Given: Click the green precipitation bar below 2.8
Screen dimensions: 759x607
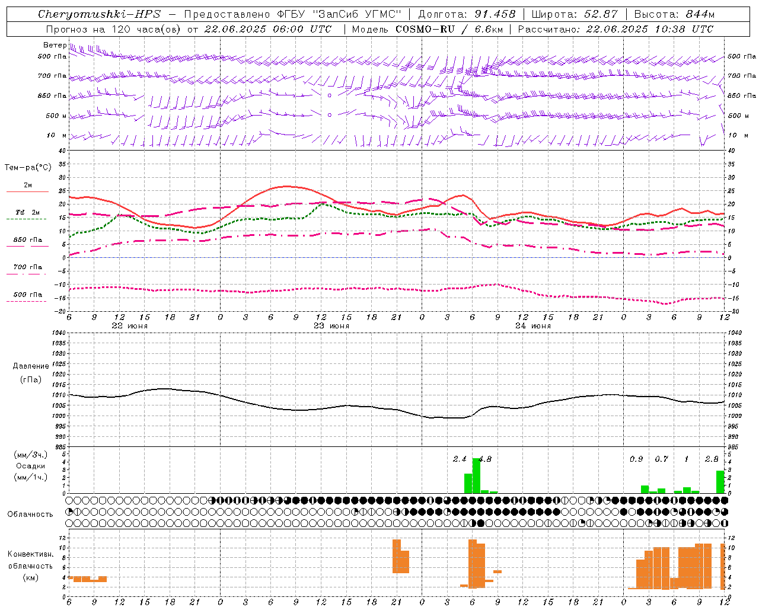Looking at the screenshot, I should (720, 482).
